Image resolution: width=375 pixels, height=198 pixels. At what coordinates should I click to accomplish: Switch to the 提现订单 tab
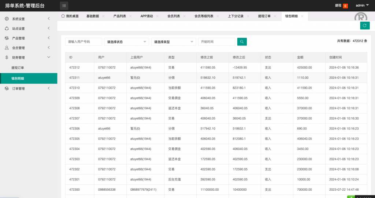[x=264, y=16]
